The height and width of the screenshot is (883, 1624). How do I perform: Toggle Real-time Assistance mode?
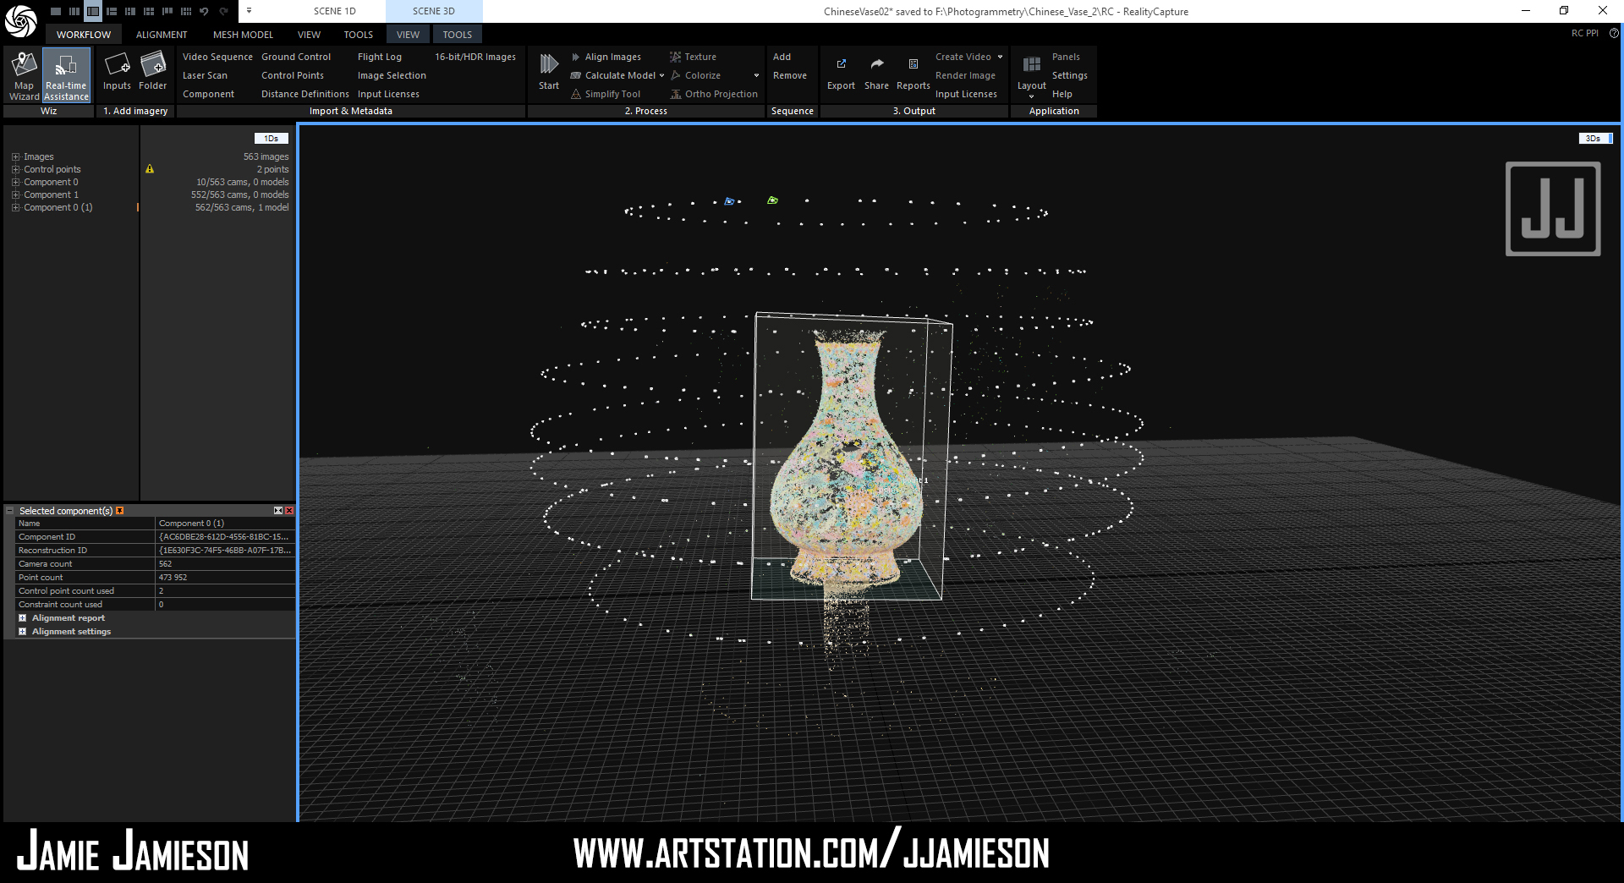click(x=66, y=75)
